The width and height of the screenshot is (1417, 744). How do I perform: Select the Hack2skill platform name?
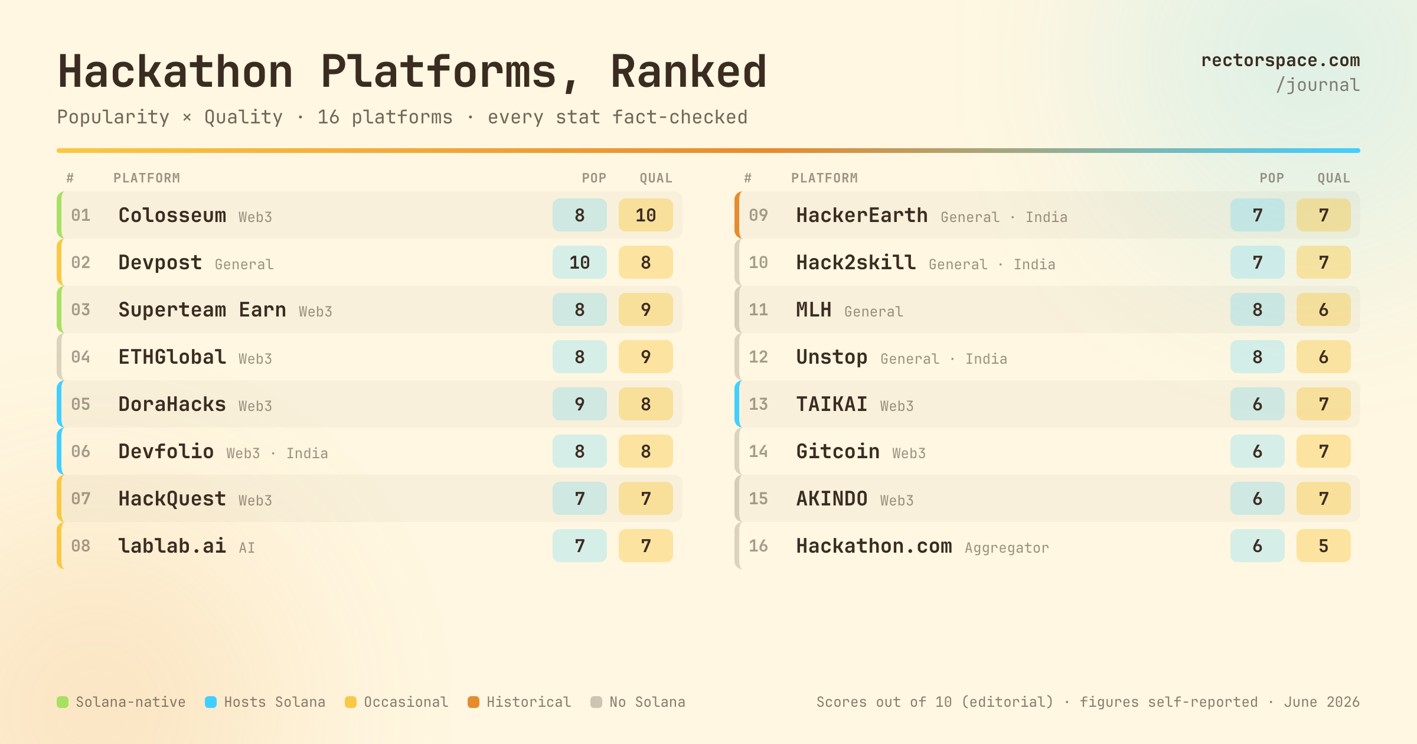click(x=856, y=262)
